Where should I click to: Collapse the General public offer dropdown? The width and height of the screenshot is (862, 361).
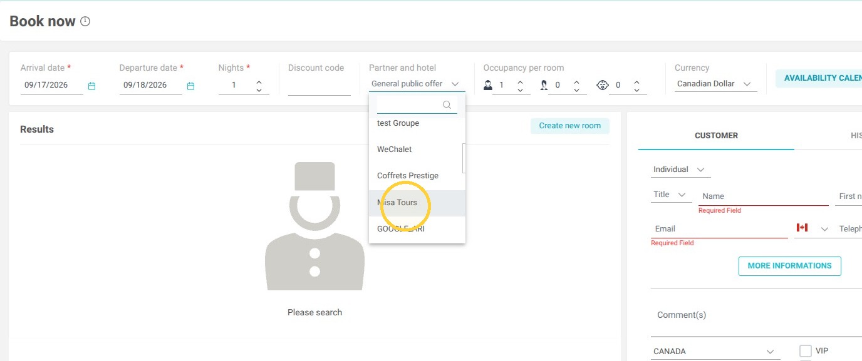pyautogui.click(x=417, y=84)
